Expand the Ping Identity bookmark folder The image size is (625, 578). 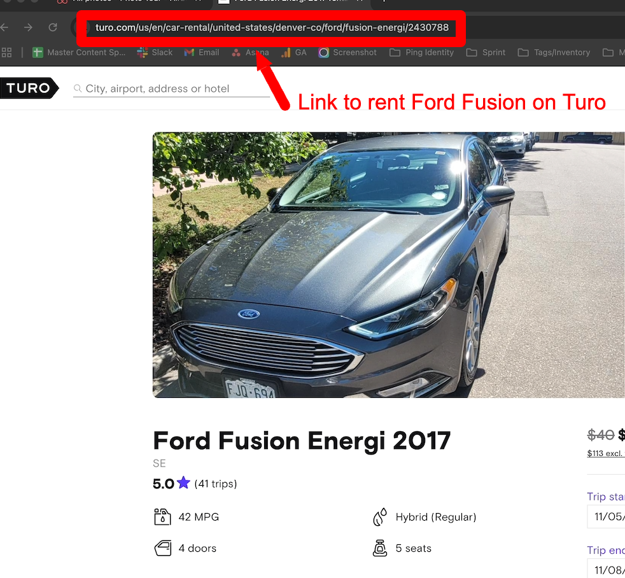tap(422, 53)
